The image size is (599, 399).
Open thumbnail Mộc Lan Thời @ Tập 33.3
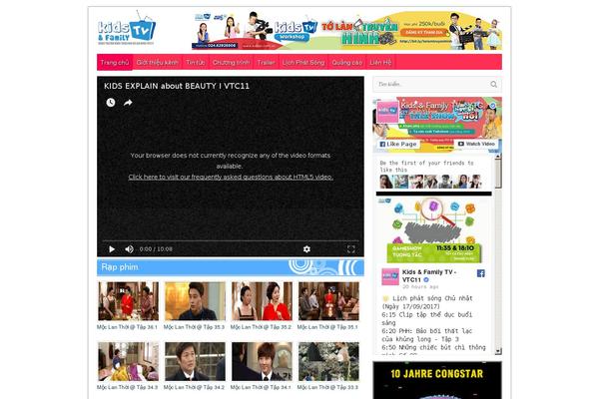pyautogui.click(x=328, y=361)
